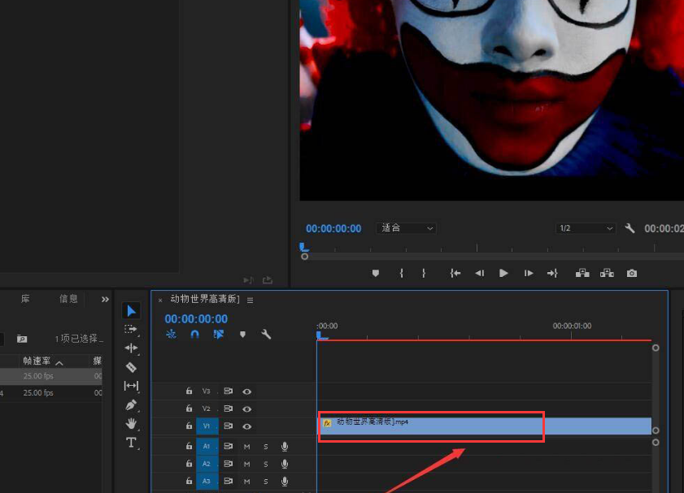Select the Ripple Edit tool
The width and height of the screenshot is (684, 493).
pyautogui.click(x=131, y=348)
